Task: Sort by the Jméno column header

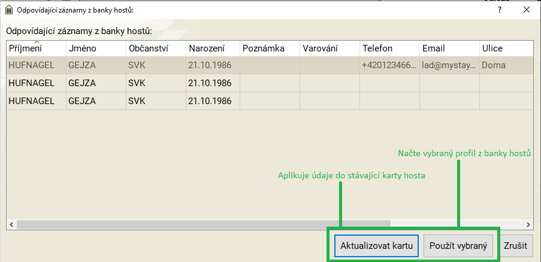Action: coord(95,48)
